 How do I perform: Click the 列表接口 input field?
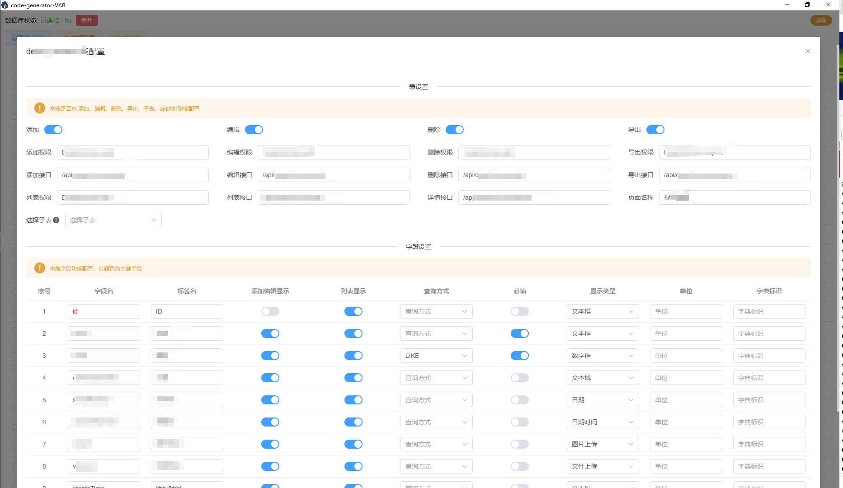[x=334, y=197]
